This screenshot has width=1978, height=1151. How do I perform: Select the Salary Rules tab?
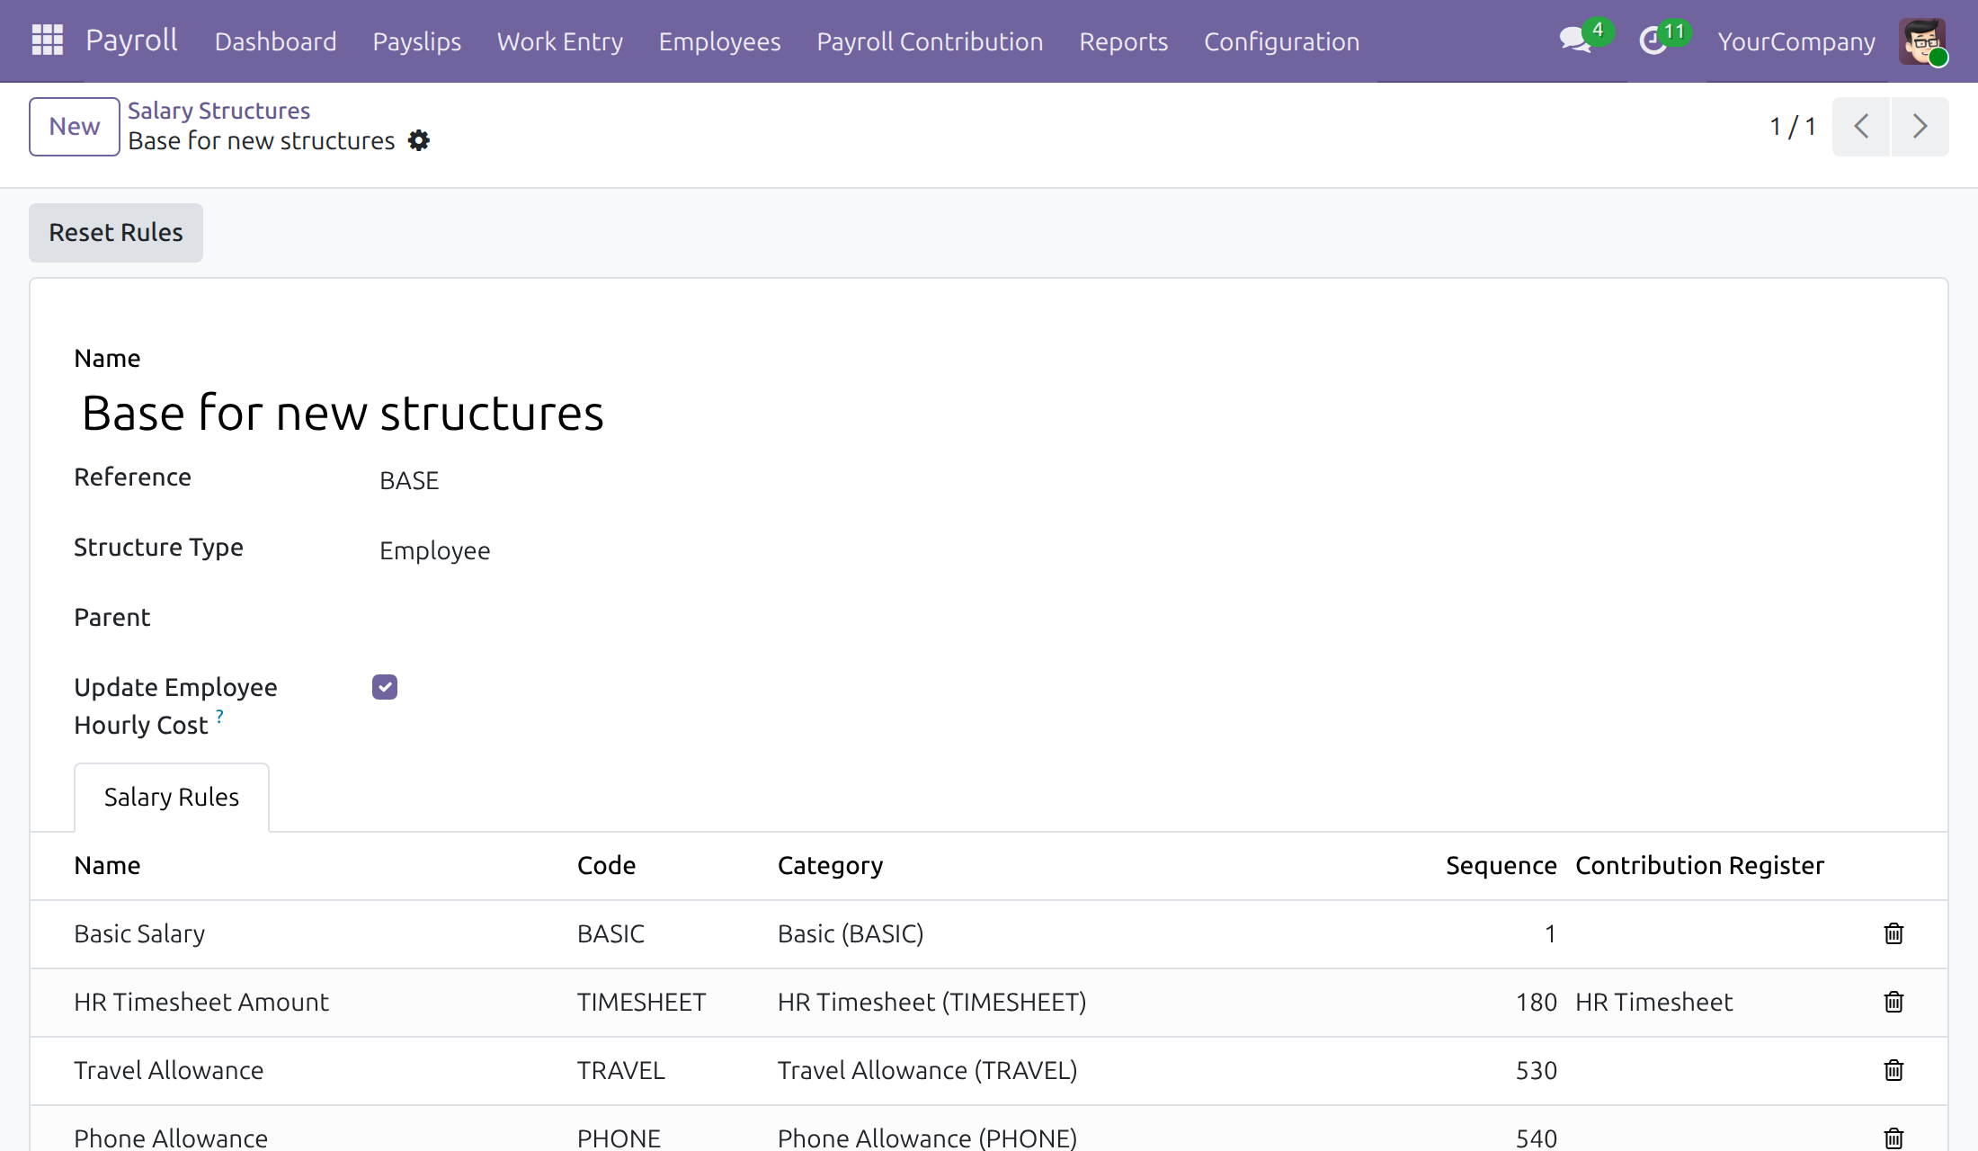pyautogui.click(x=171, y=797)
